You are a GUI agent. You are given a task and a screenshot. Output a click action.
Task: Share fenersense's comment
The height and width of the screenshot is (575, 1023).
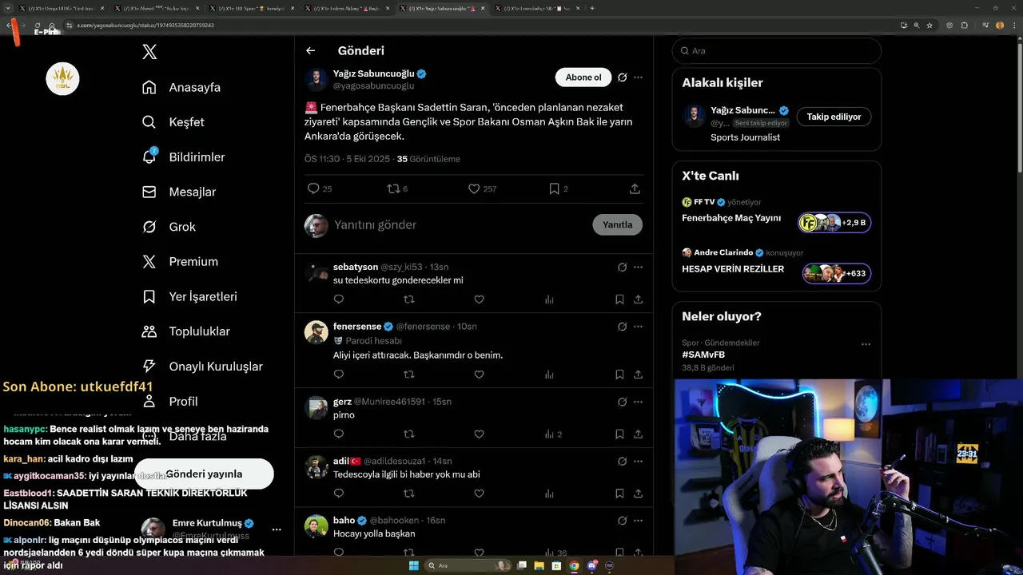[638, 375]
